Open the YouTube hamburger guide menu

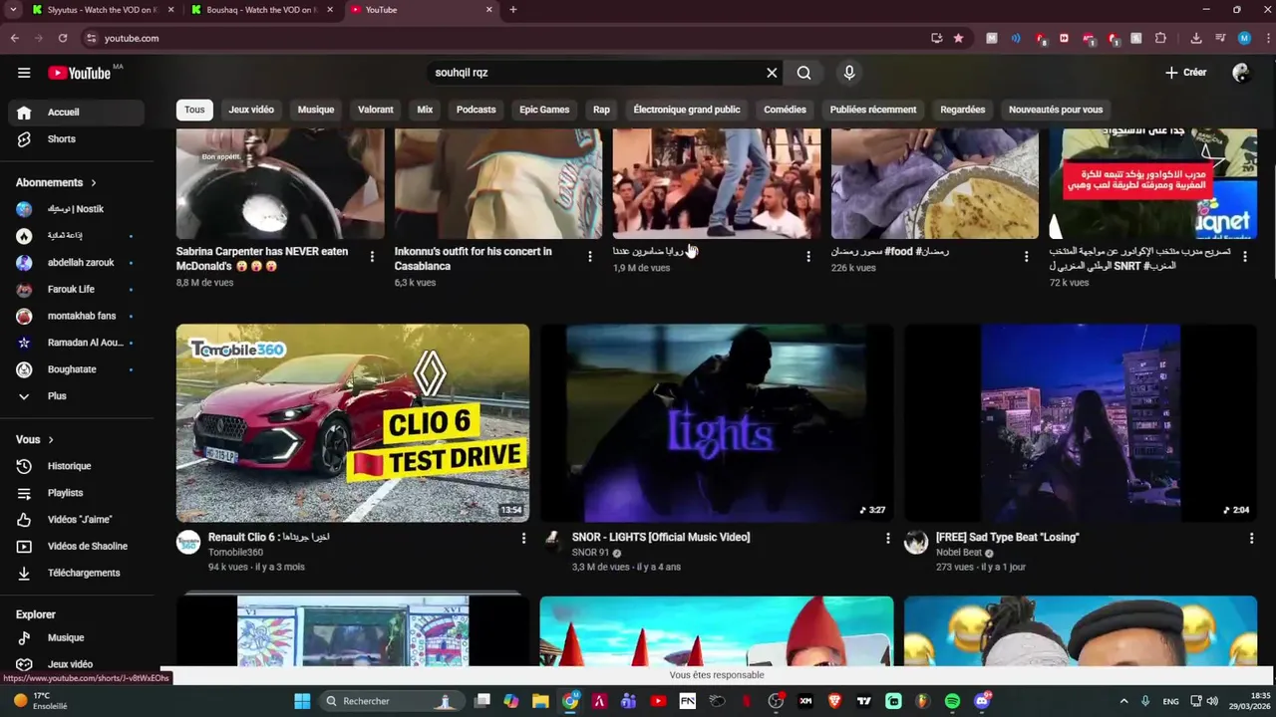point(24,73)
